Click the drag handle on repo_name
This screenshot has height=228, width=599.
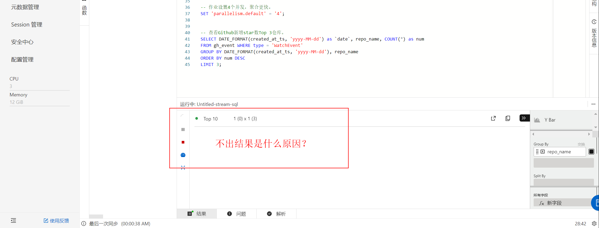pyautogui.click(x=537, y=152)
